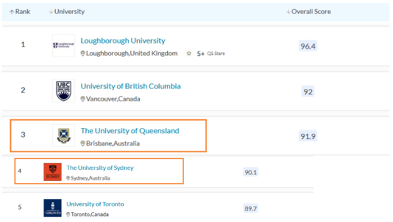Click the University of Queensland crest
This screenshot has width=393, height=222.
pos(64,136)
